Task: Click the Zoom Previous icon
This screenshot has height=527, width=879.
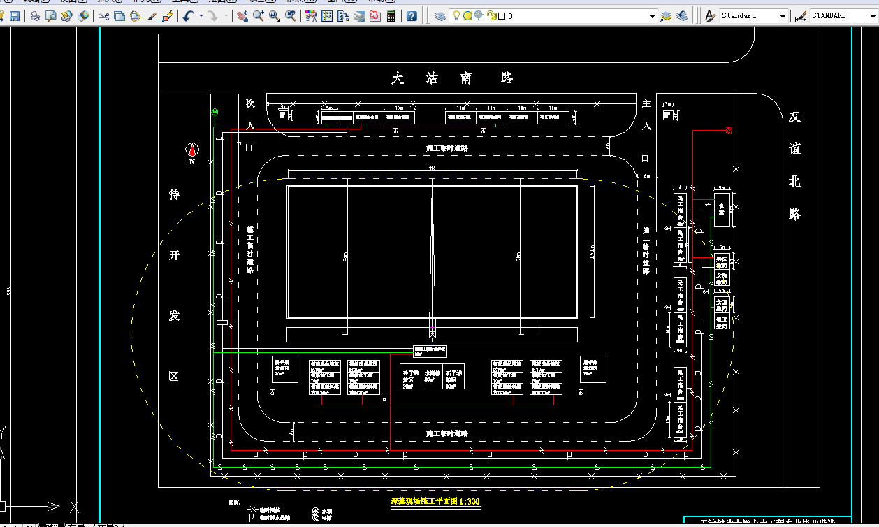Action: tap(290, 16)
